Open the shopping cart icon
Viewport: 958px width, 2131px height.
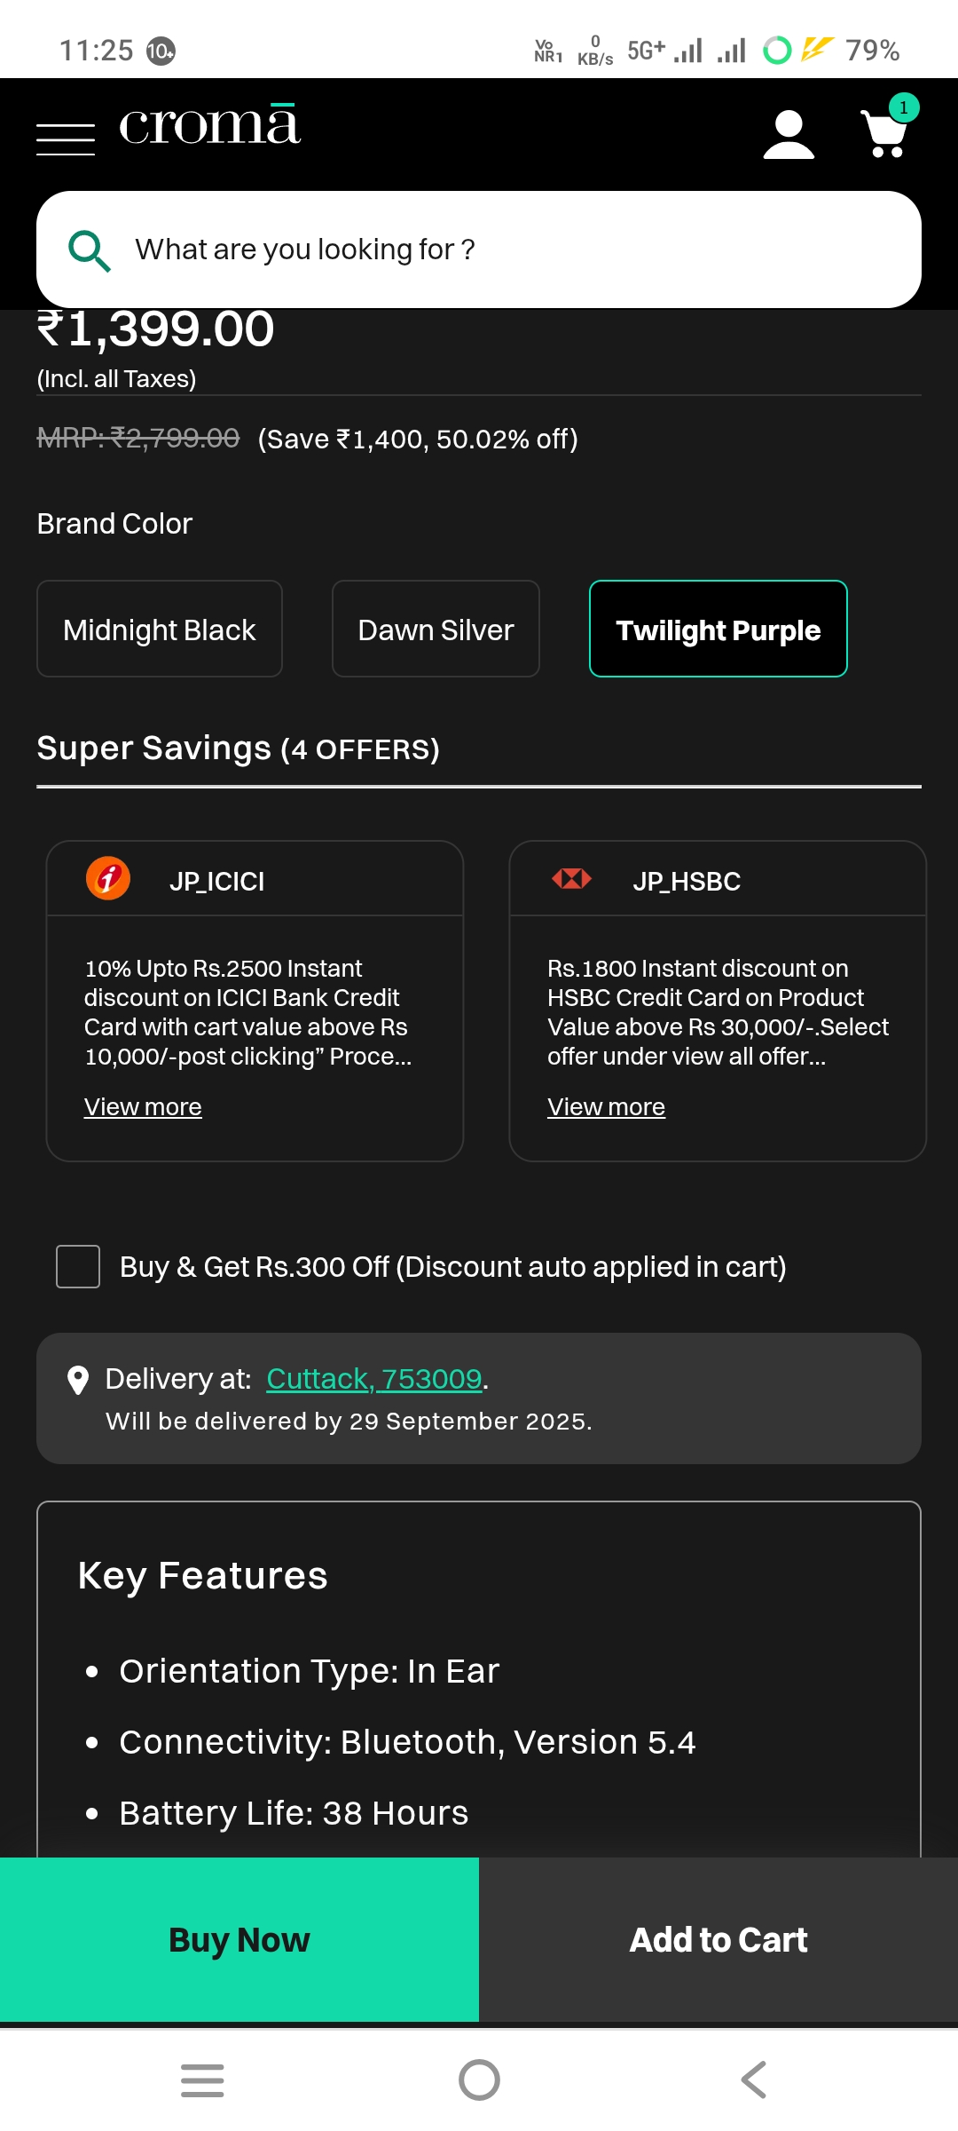(885, 133)
